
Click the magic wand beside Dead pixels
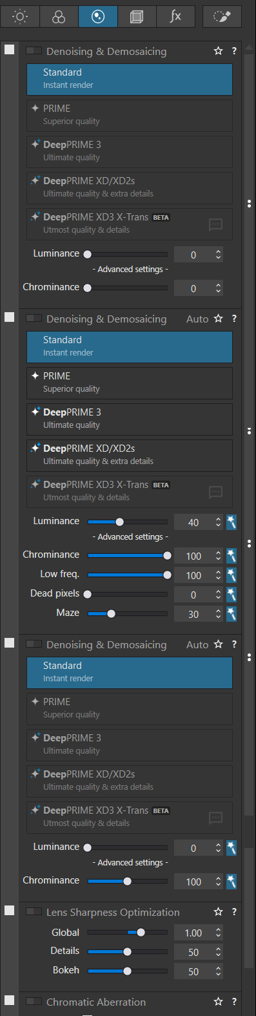(x=231, y=594)
